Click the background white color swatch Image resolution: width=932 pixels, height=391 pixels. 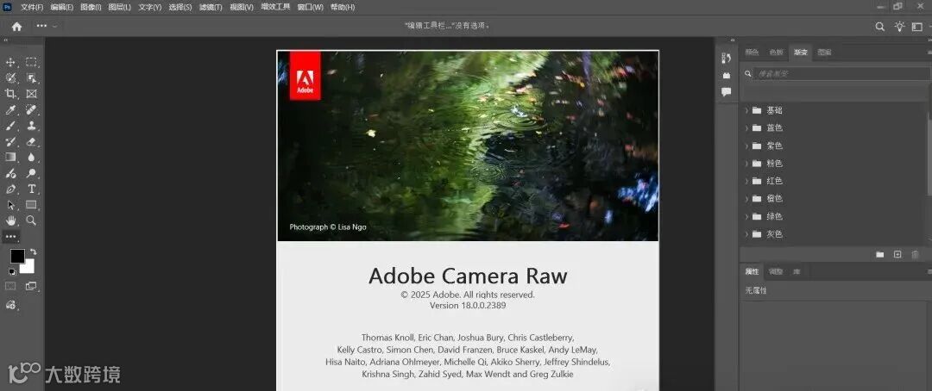pyautogui.click(x=28, y=268)
